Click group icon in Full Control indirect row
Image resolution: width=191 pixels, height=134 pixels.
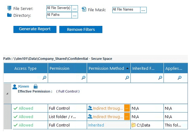pos(90,108)
